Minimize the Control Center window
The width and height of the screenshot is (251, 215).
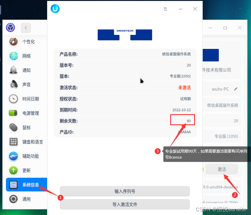[210, 28]
